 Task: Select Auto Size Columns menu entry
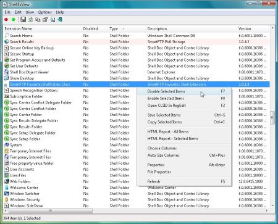tap(184, 156)
